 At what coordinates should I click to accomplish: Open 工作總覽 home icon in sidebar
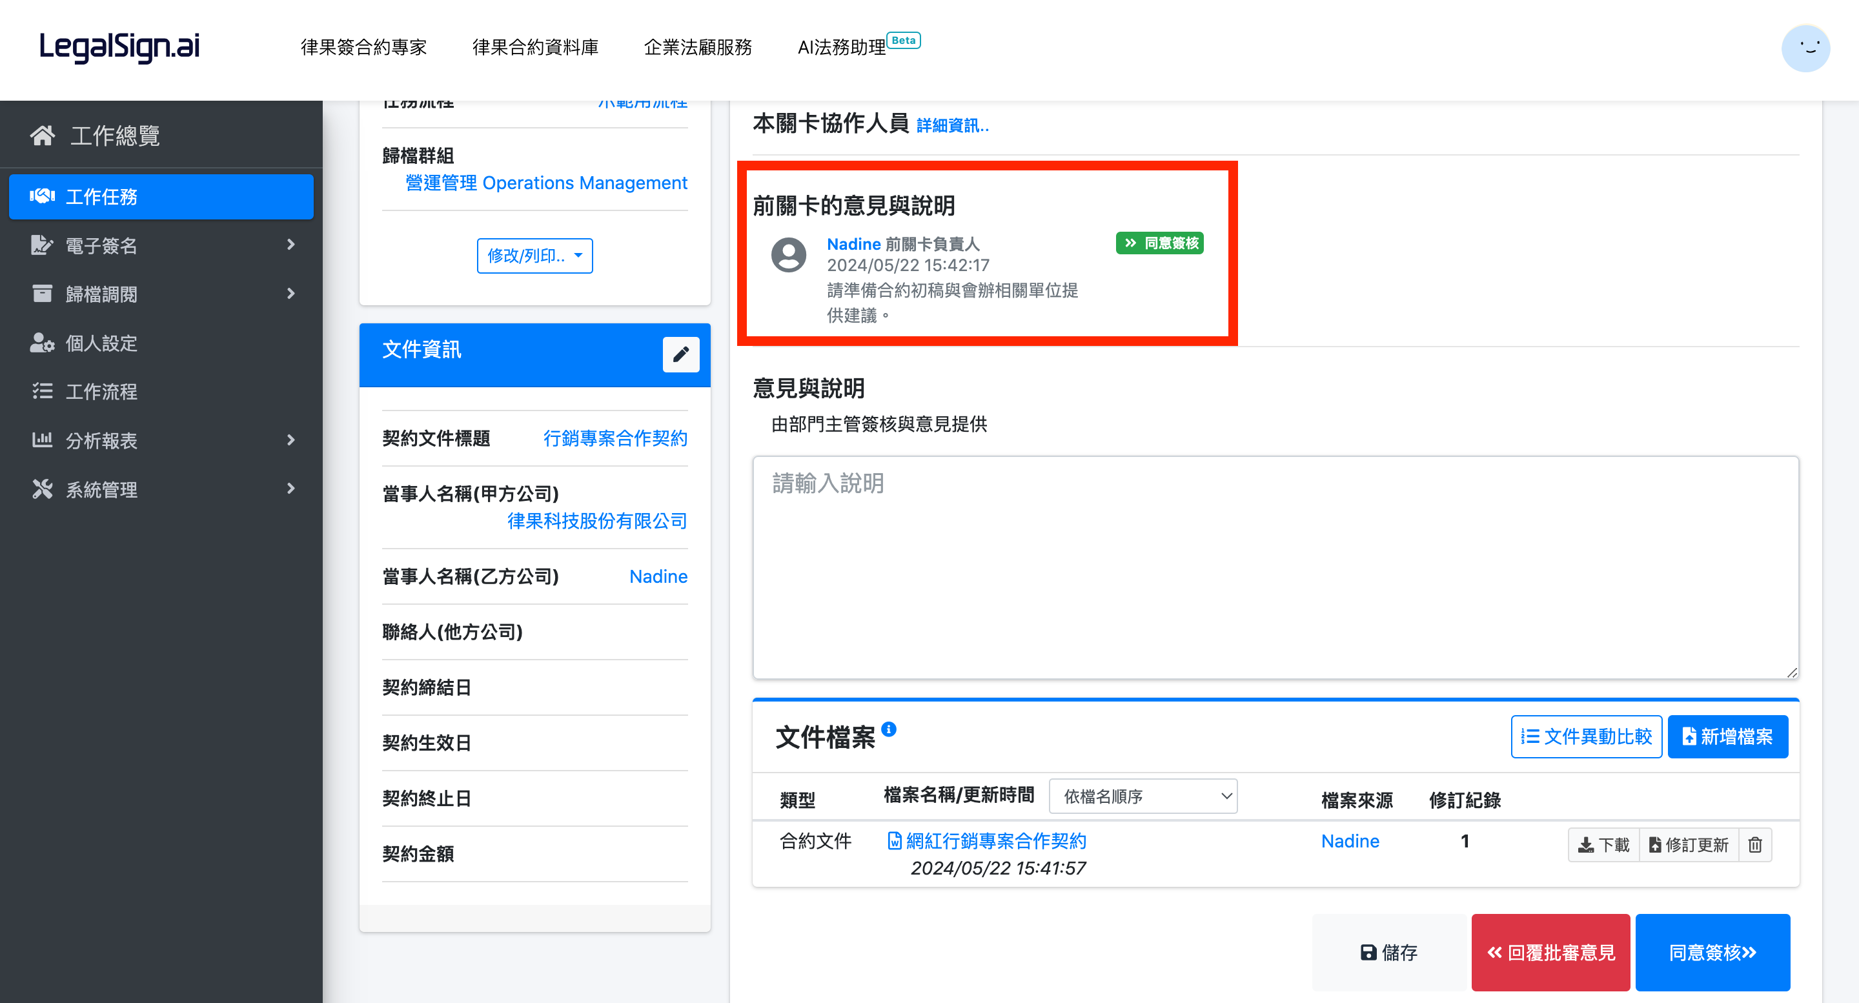pyautogui.click(x=43, y=135)
